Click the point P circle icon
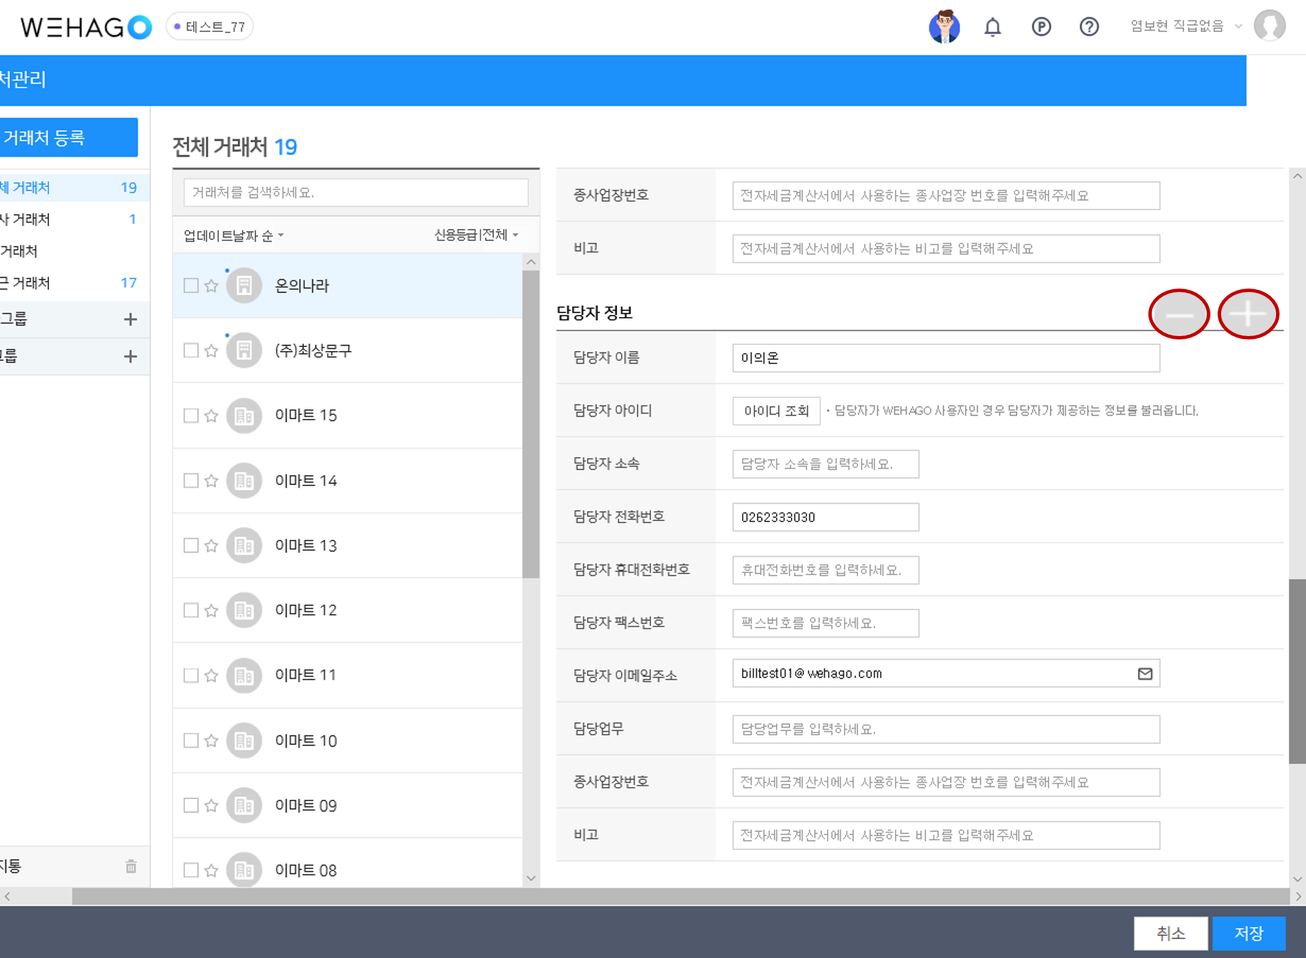Image resolution: width=1306 pixels, height=958 pixels. click(1041, 27)
